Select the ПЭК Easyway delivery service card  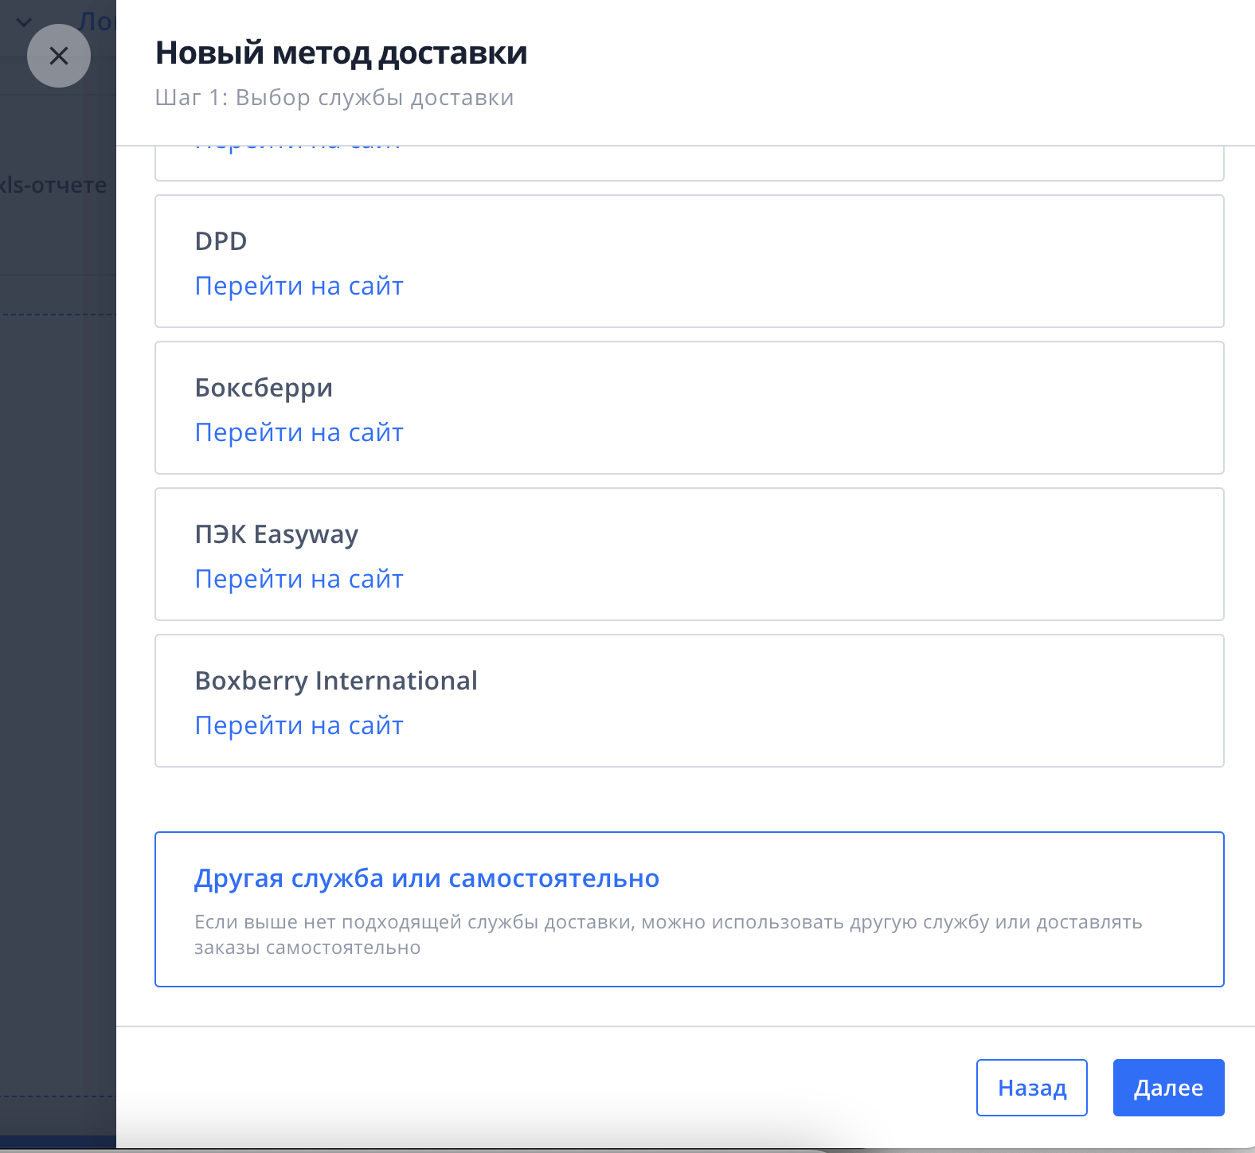pos(689,554)
